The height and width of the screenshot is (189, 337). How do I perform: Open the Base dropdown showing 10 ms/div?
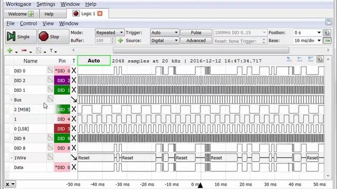point(308,40)
